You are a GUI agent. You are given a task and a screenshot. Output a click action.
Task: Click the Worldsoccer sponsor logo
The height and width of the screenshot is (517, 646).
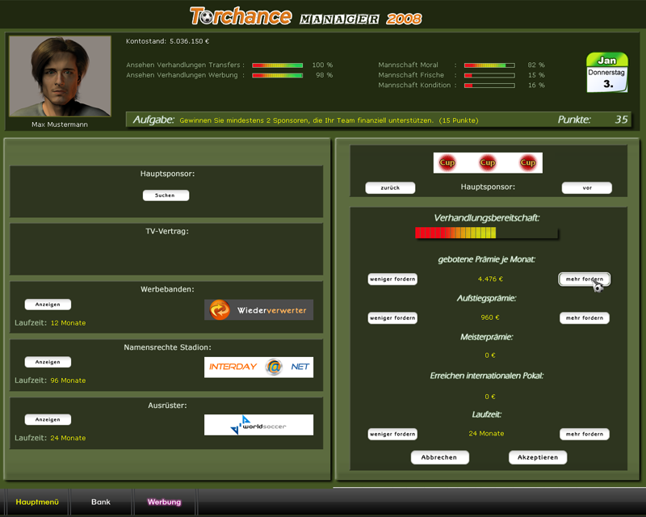click(258, 425)
